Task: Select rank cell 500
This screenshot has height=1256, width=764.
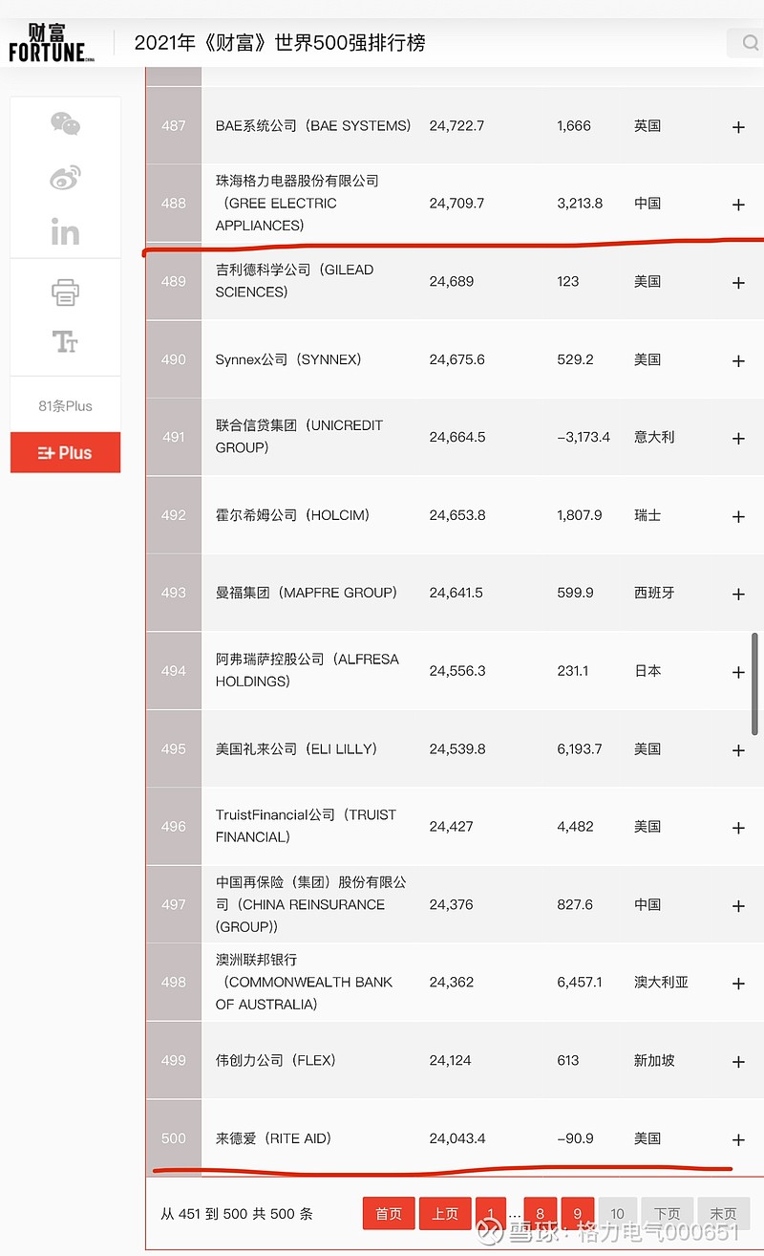Action: 174,1137
